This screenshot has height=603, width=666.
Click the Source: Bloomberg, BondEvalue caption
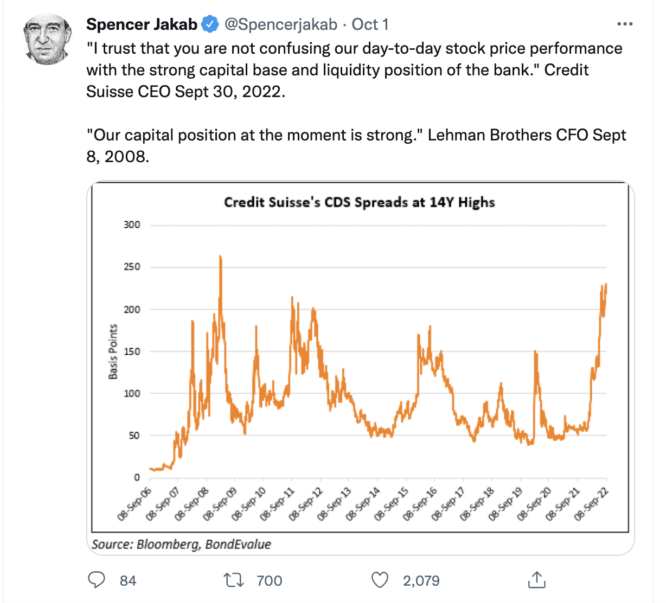click(x=181, y=544)
